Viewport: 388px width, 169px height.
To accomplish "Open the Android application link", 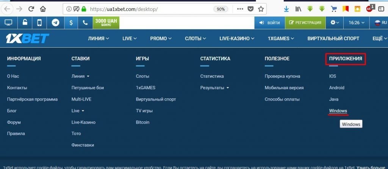I will (x=336, y=88).
